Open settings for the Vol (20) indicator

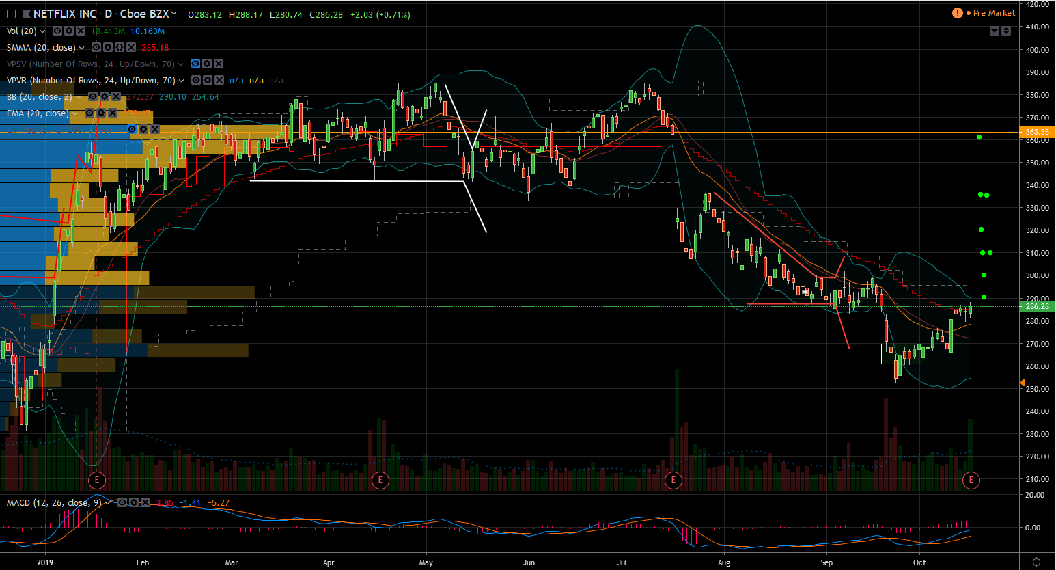[x=69, y=31]
